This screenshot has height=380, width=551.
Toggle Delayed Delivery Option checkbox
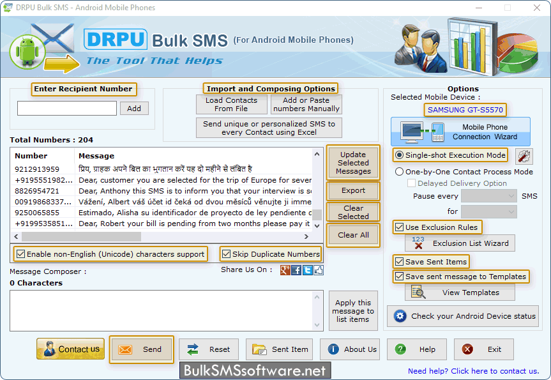coord(411,183)
